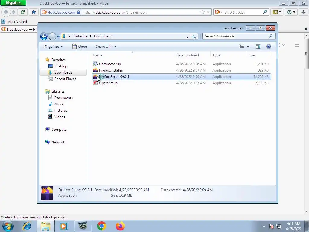The width and height of the screenshot is (309, 232).
Task: Launch Google Chrome from taskbar
Action: pyautogui.click(x=101, y=226)
